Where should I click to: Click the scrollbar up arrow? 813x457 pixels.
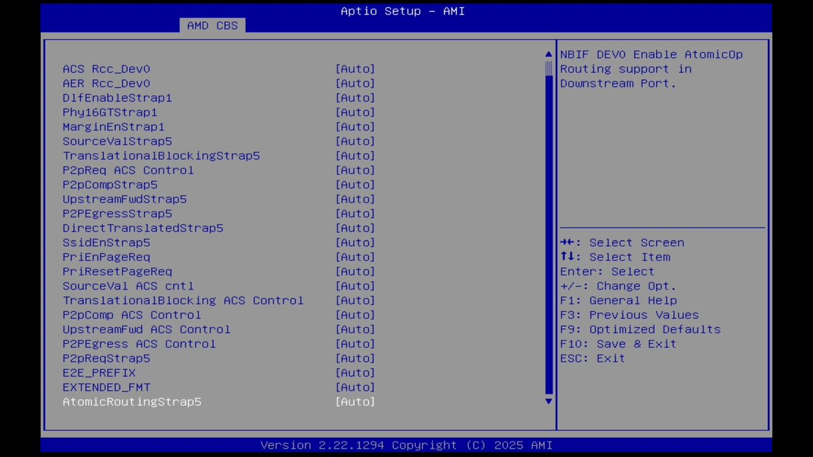click(x=548, y=54)
